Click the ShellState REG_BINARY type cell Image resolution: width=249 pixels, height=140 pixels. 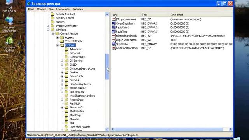click(149, 44)
